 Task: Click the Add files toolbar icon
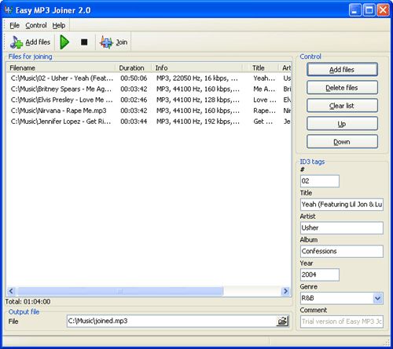click(x=17, y=42)
